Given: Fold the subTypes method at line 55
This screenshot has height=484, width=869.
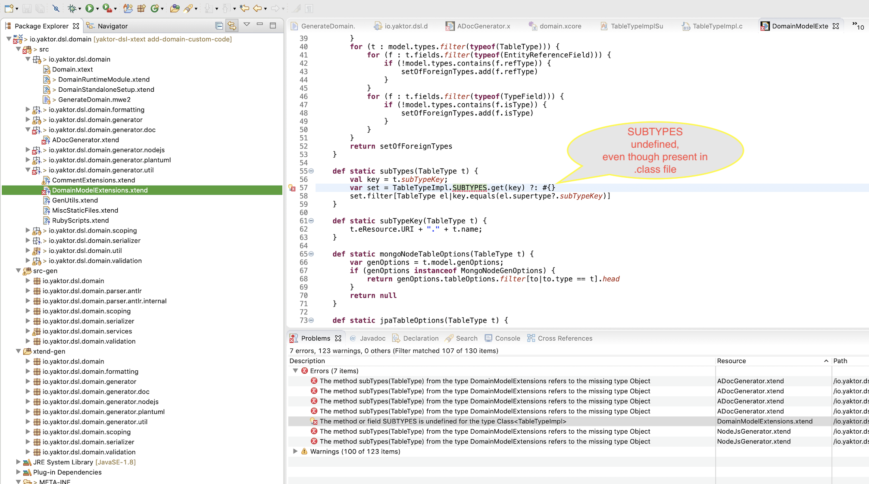Looking at the screenshot, I should 311,171.
